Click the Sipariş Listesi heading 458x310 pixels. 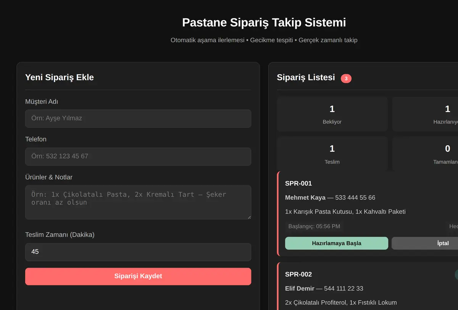[x=306, y=77]
